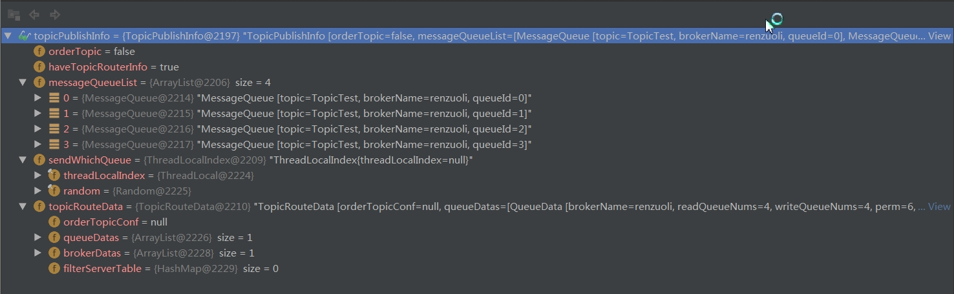The width and height of the screenshot is (954, 294).
Task: Collapse the sendWhichQueue node
Action: [x=23, y=160]
